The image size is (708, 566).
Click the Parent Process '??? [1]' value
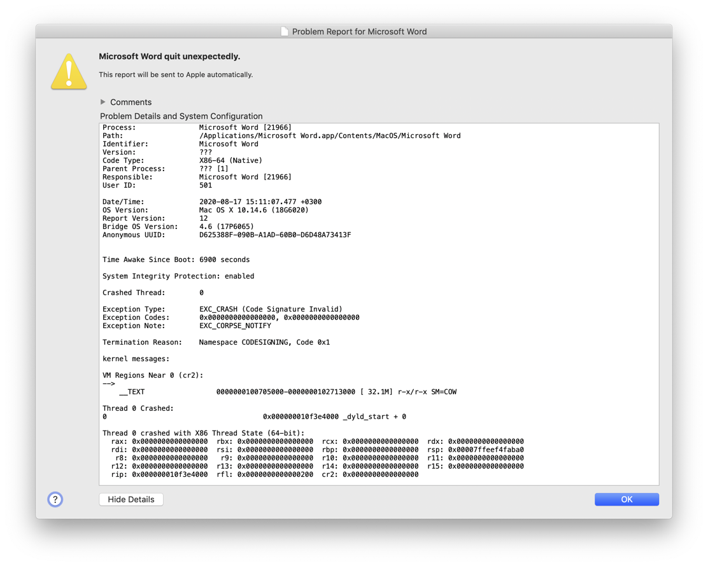[214, 169]
